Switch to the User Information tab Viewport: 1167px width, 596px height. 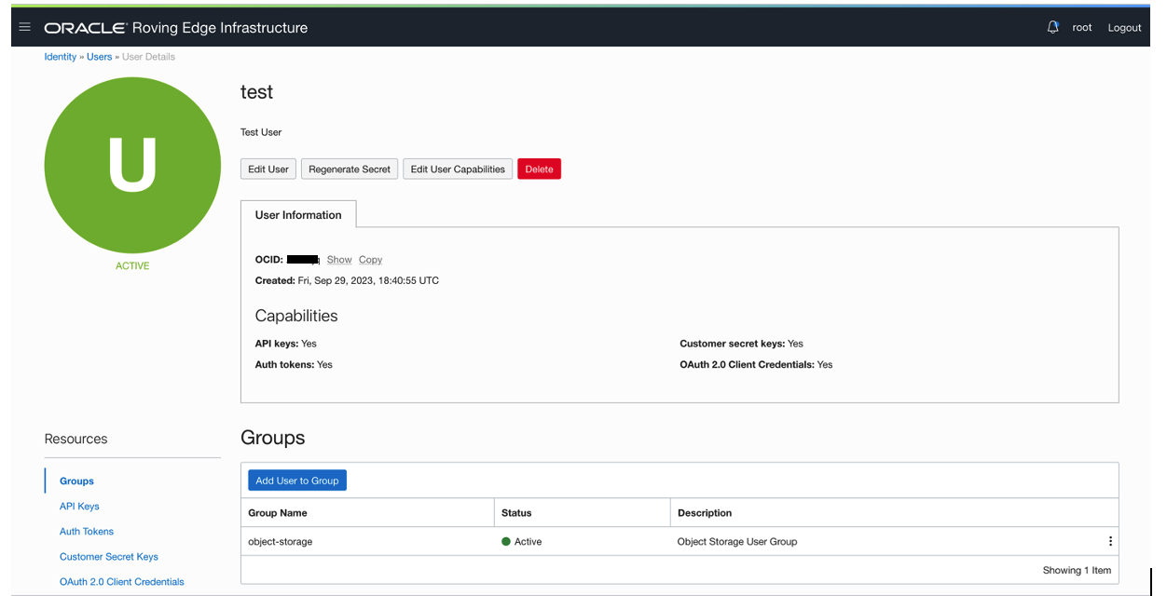298,214
